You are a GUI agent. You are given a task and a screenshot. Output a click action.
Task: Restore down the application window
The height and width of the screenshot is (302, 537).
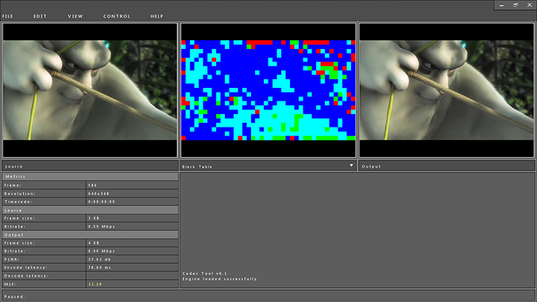pos(516,5)
